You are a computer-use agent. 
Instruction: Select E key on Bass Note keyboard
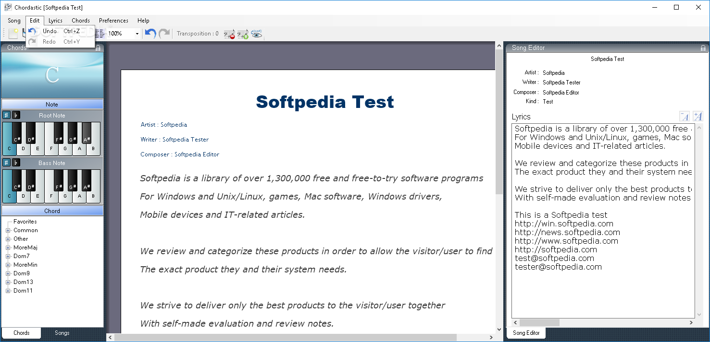pos(37,197)
